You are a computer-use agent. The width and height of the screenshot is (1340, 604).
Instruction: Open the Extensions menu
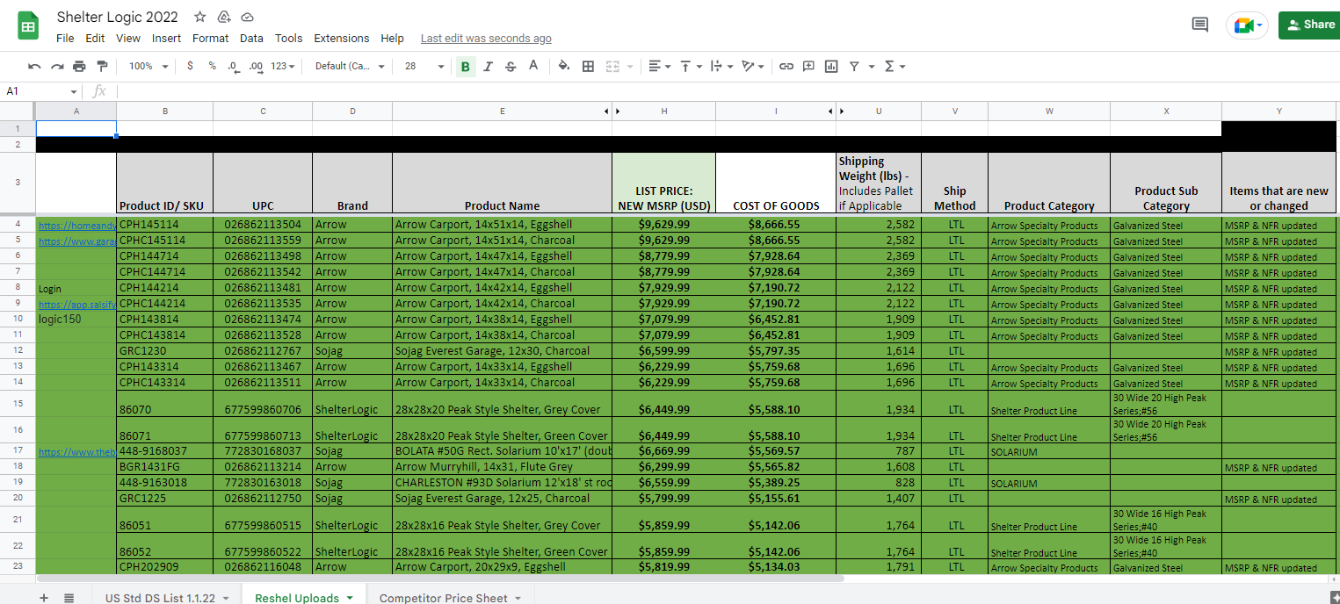pyautogui.click(x=342, y=38)
